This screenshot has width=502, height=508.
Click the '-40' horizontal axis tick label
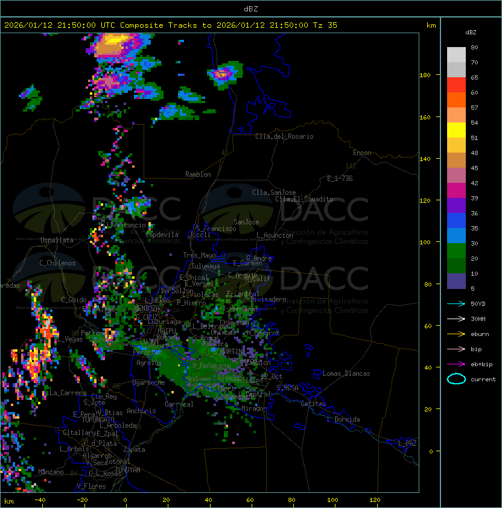click(40, 500)
